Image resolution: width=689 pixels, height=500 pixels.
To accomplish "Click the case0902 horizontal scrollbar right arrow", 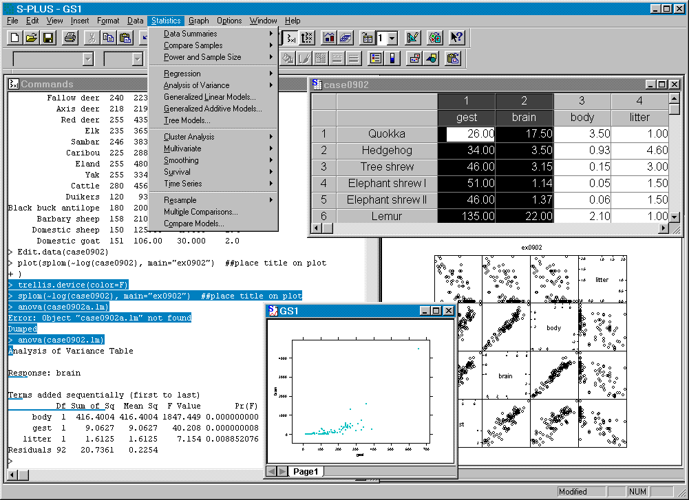I will pos(664,228).
